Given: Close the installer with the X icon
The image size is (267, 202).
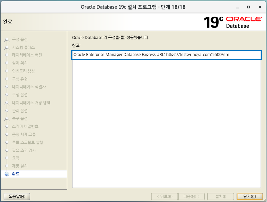Looking at the screenshot, I should pyautogui.click(x=260, y=7).
